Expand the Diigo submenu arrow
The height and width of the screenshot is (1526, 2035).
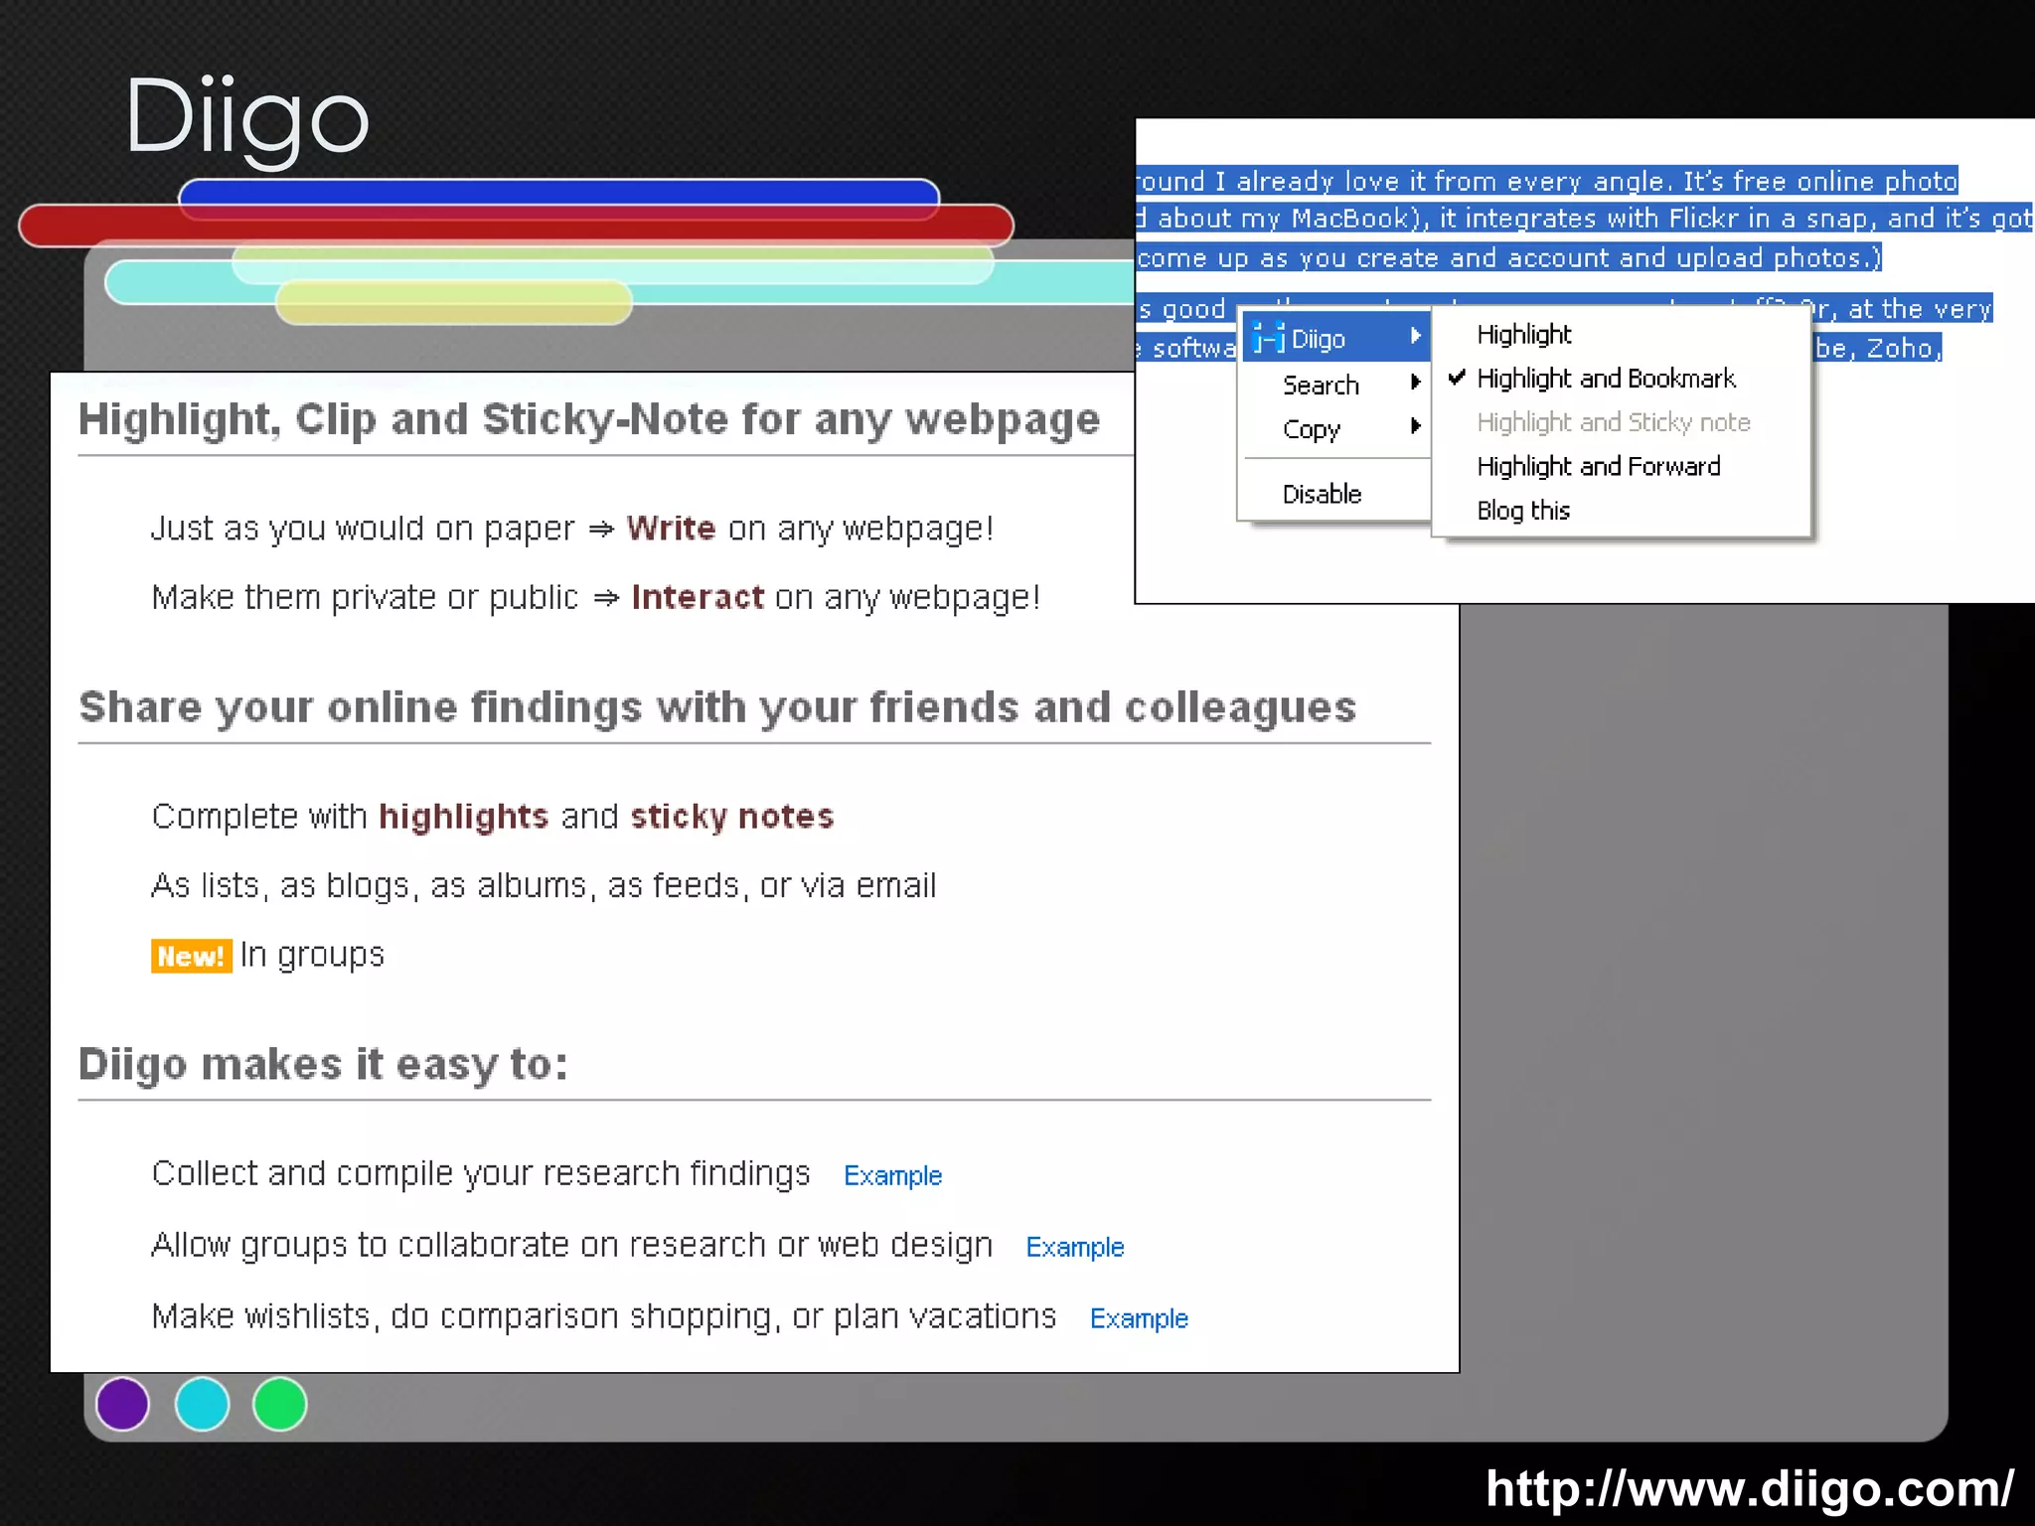[x=1416, y=337]
